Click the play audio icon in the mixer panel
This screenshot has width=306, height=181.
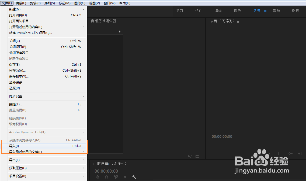pos(190,156)
